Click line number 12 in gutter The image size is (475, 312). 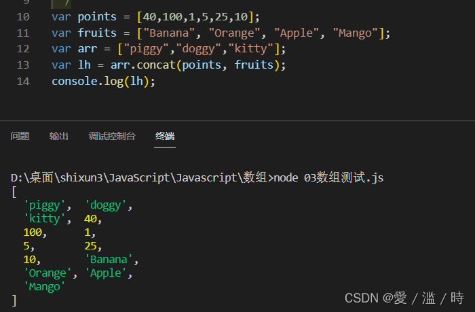(x=23, y=49)
